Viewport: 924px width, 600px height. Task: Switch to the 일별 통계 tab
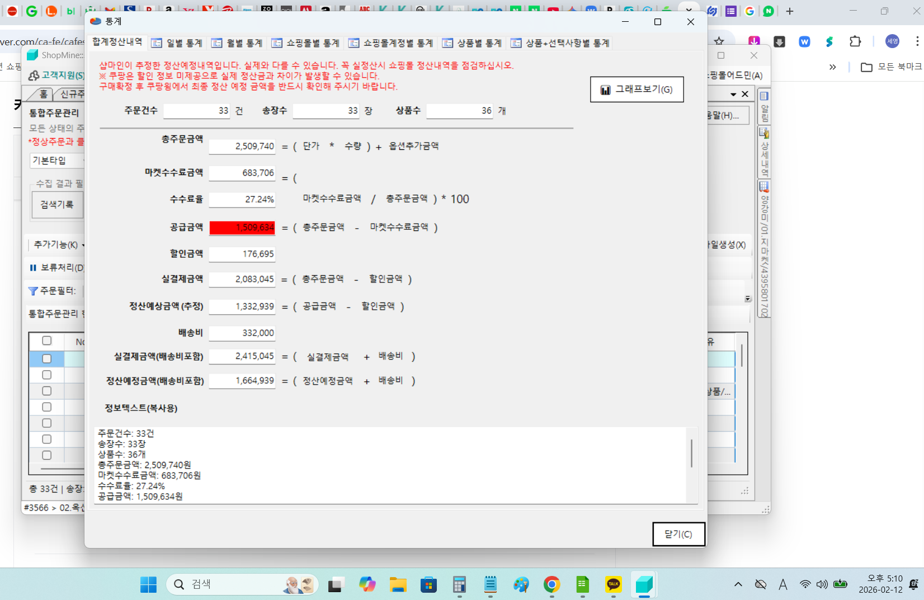tap(177, 43)
